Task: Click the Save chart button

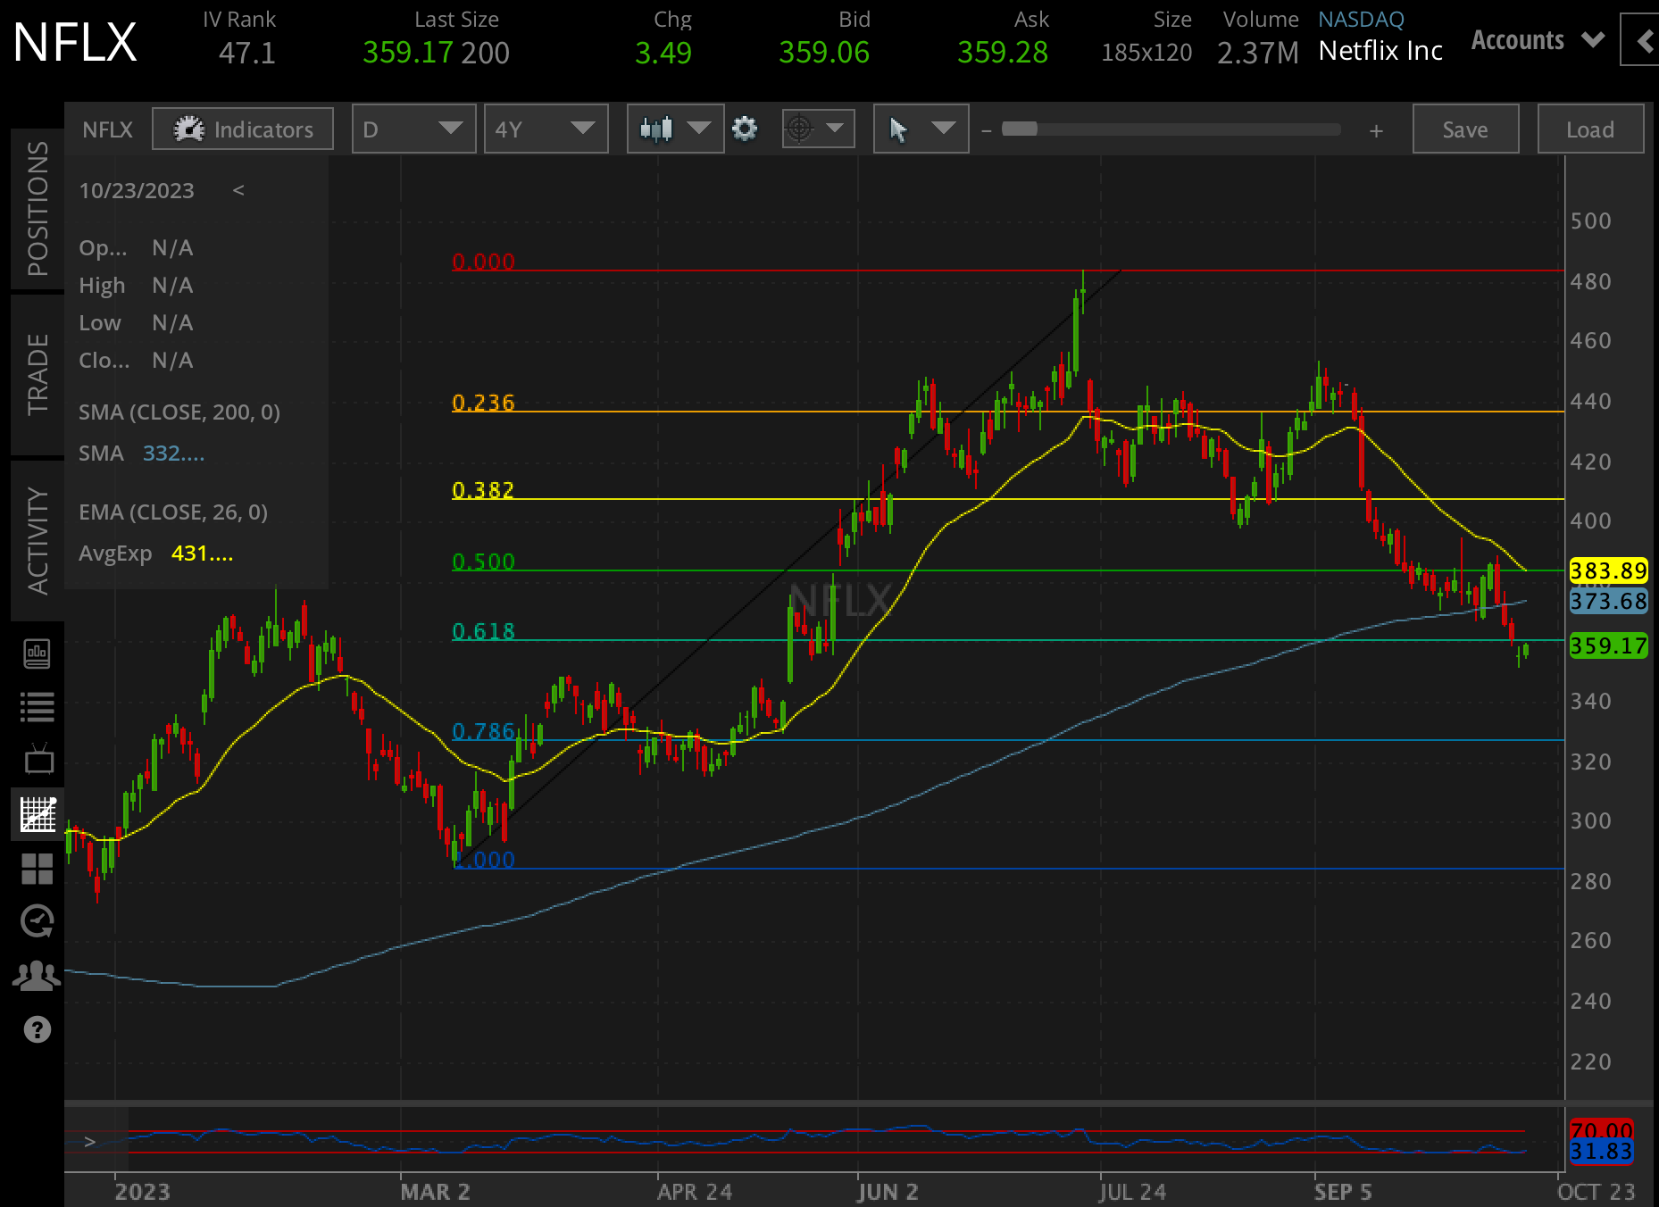Action: pos(1465,129)
